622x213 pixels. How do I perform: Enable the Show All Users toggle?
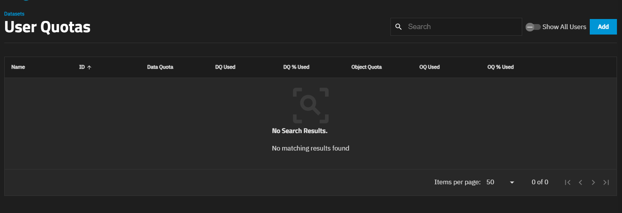click(533, 27)
